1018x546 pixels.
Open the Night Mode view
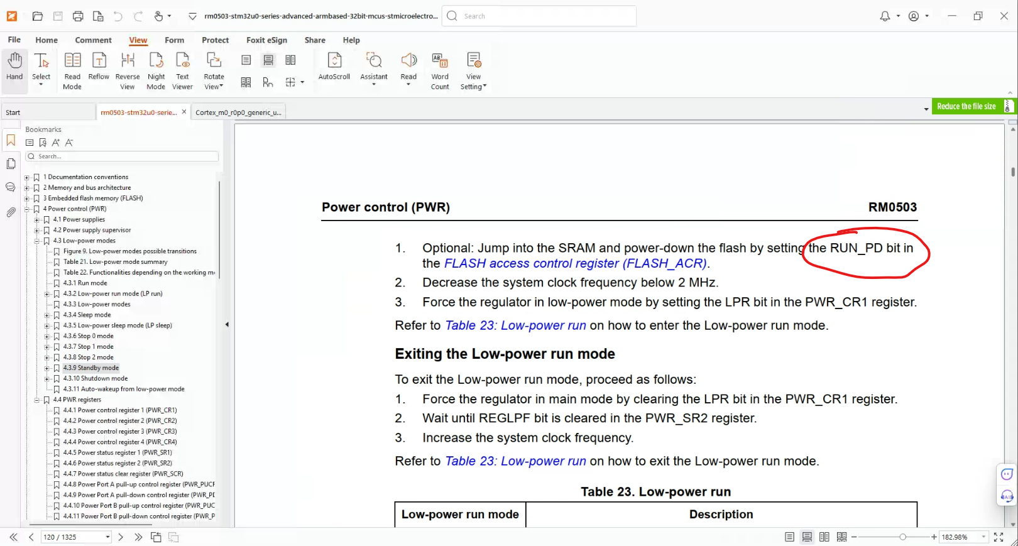pyautogui.click(x=156, y=70)
